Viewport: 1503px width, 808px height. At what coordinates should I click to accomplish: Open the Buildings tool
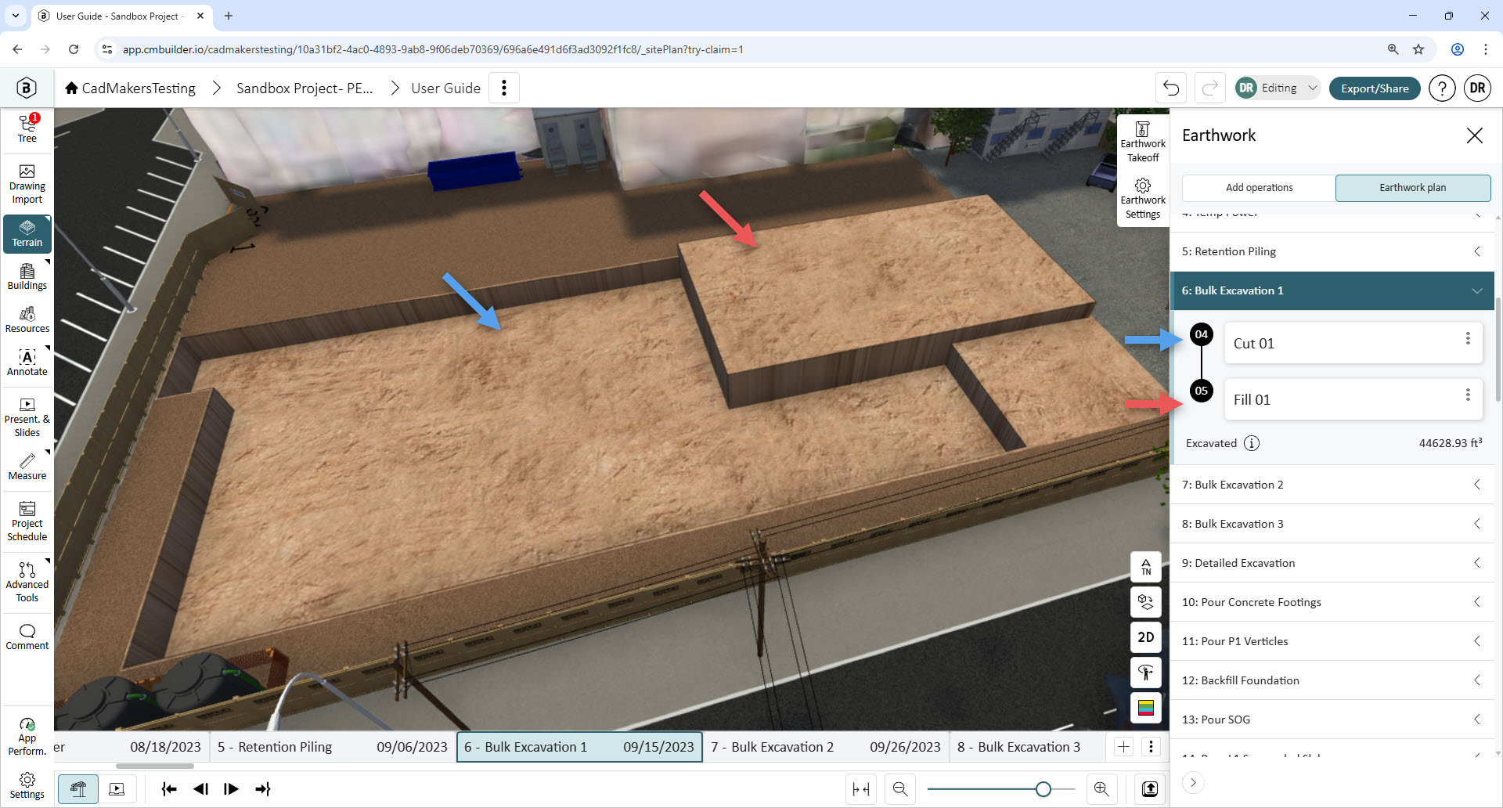pos(27,276)
